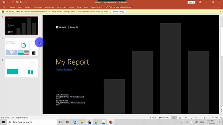This screenshot has height=125, width=223.
Task: Click the Microsoft logo on the slide
Action: pyautogui.click(x=61, y=27)
